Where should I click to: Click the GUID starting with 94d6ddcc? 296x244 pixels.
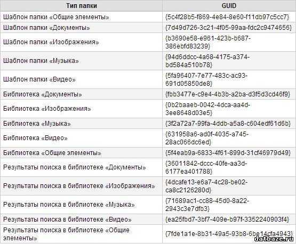[x=207, y=61]
